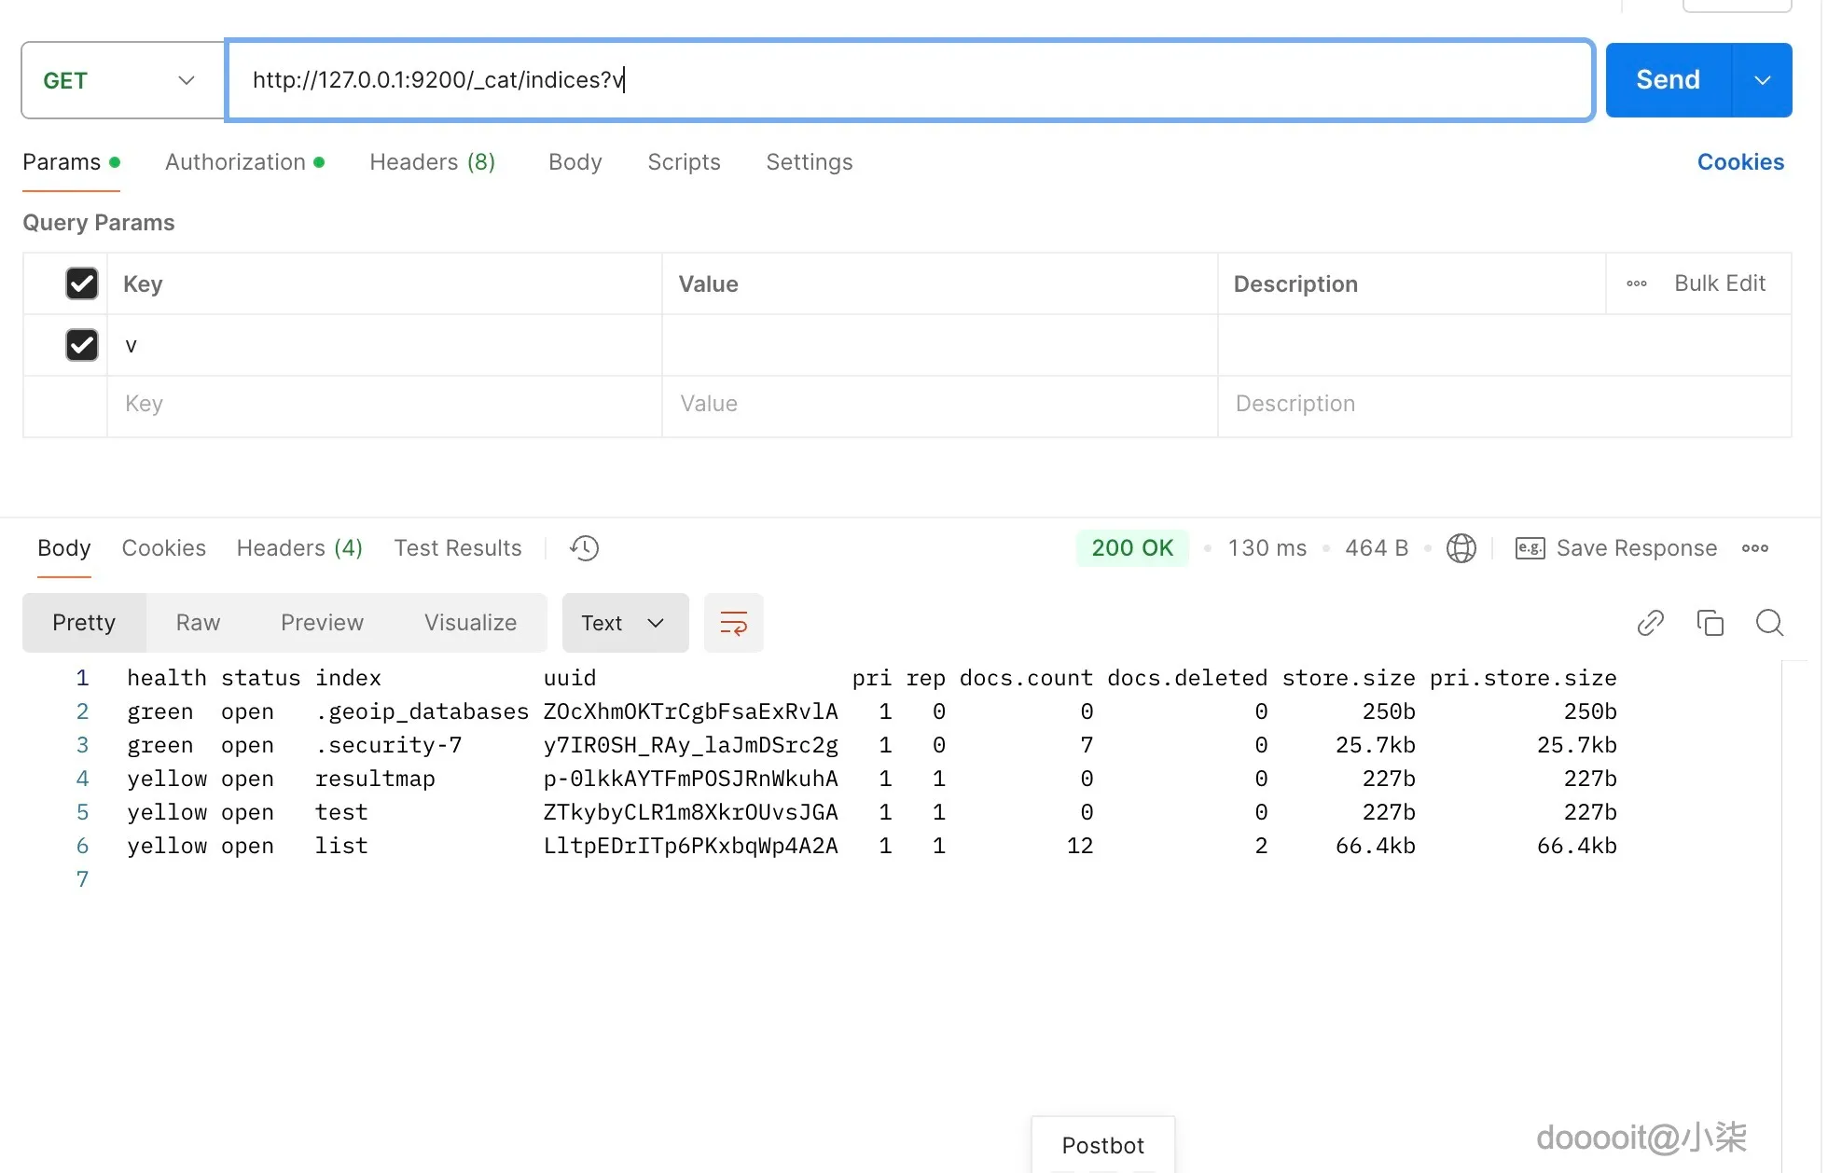Click the network globe icon

coord(1461,548)
